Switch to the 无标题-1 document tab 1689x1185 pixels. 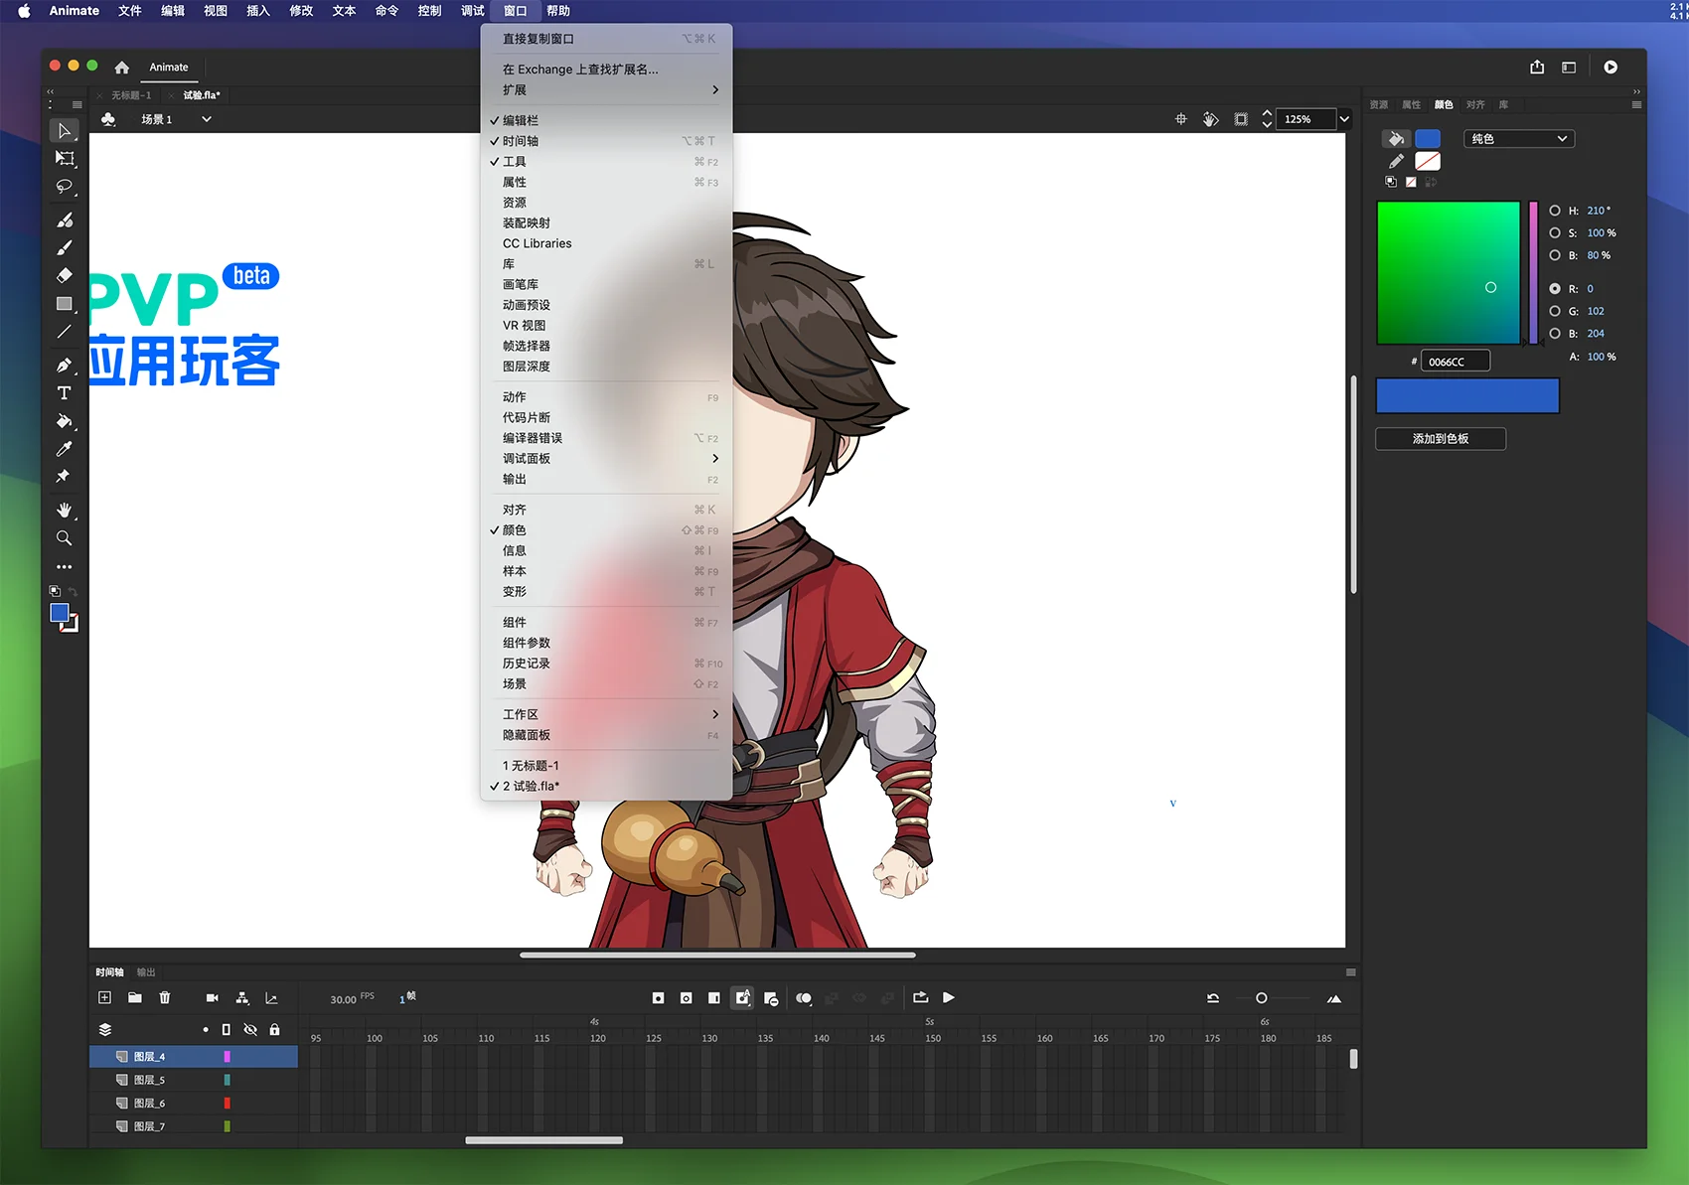pos(131,95)
